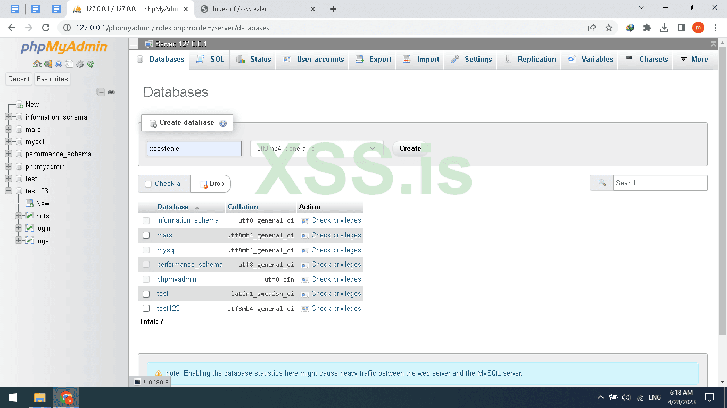The height and width of the screenshot is (408, 727).
Task: Open the Recent tables button
Action: pos(19,79)
